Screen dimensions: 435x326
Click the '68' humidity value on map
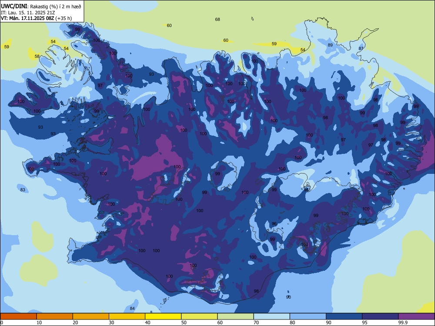click(x=217, y=20)
